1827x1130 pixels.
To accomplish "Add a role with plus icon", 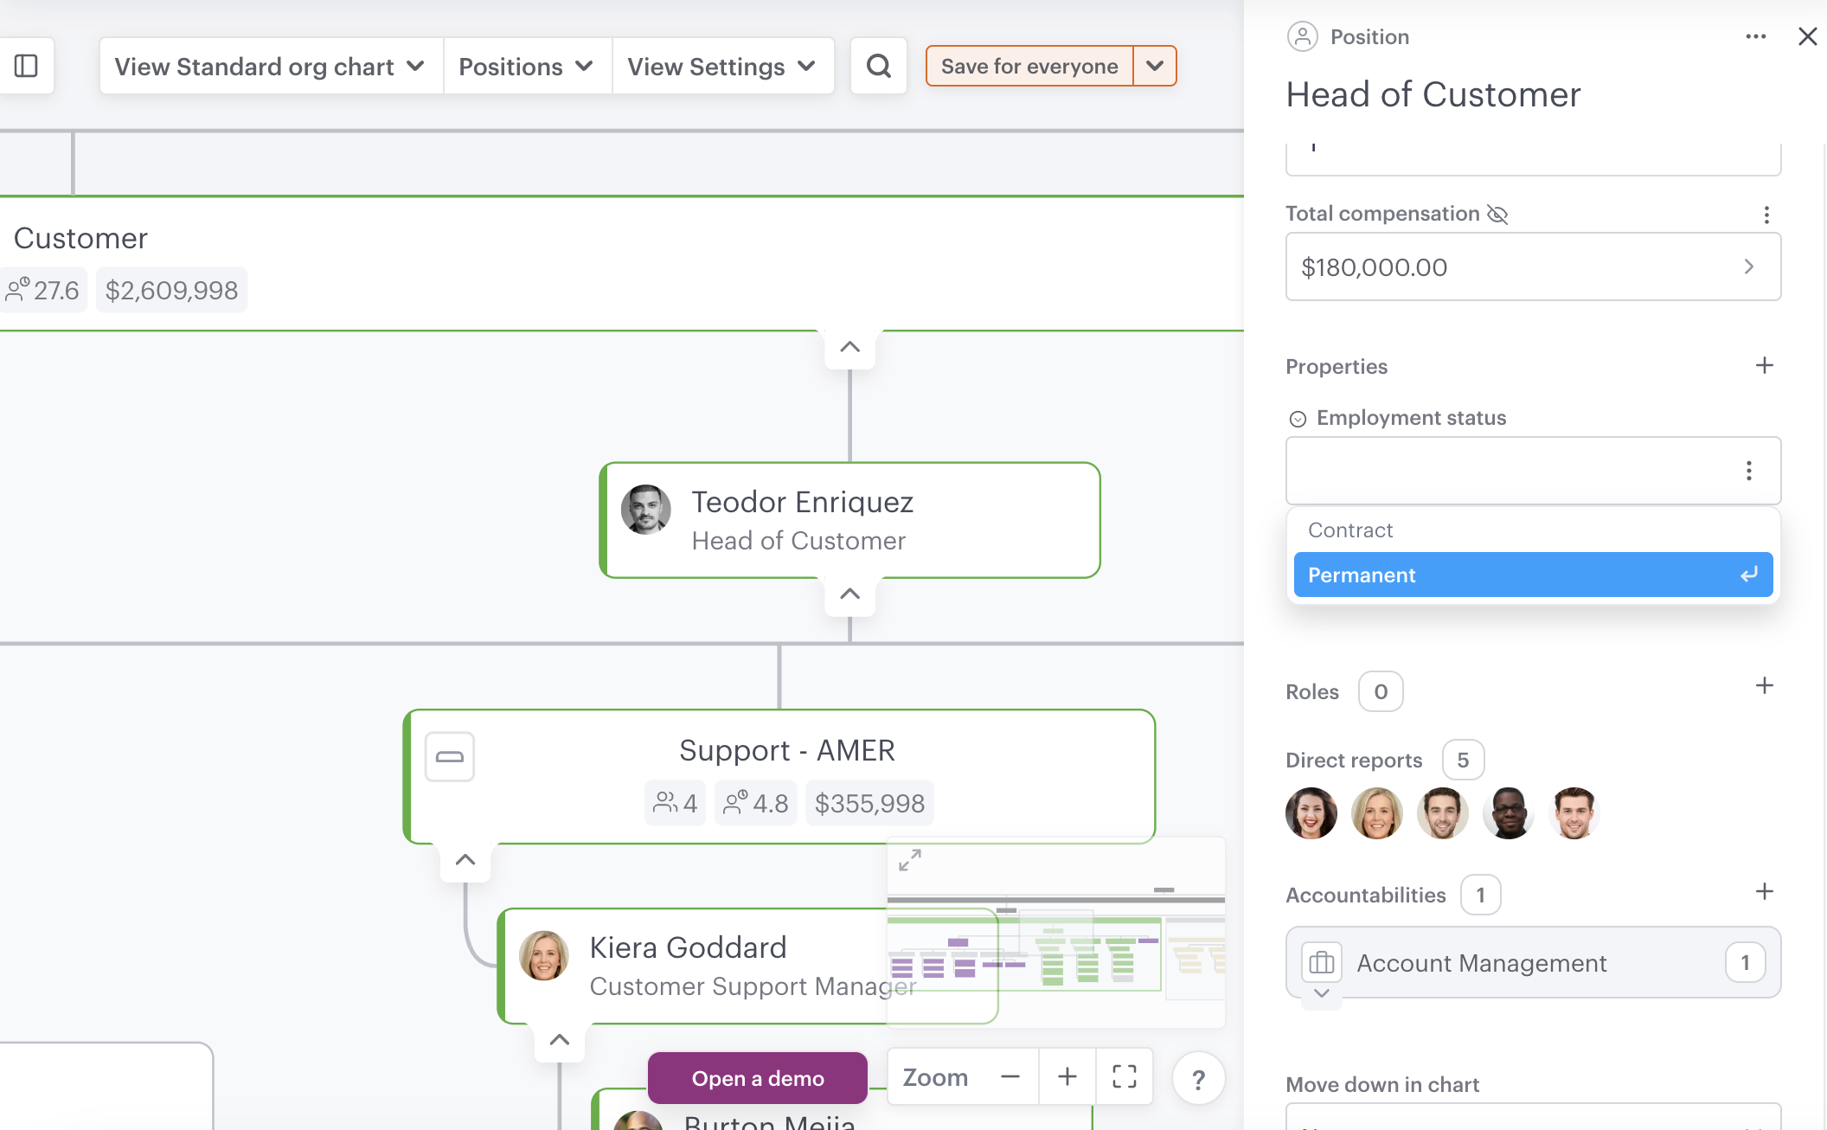I will coord(1765,686).
